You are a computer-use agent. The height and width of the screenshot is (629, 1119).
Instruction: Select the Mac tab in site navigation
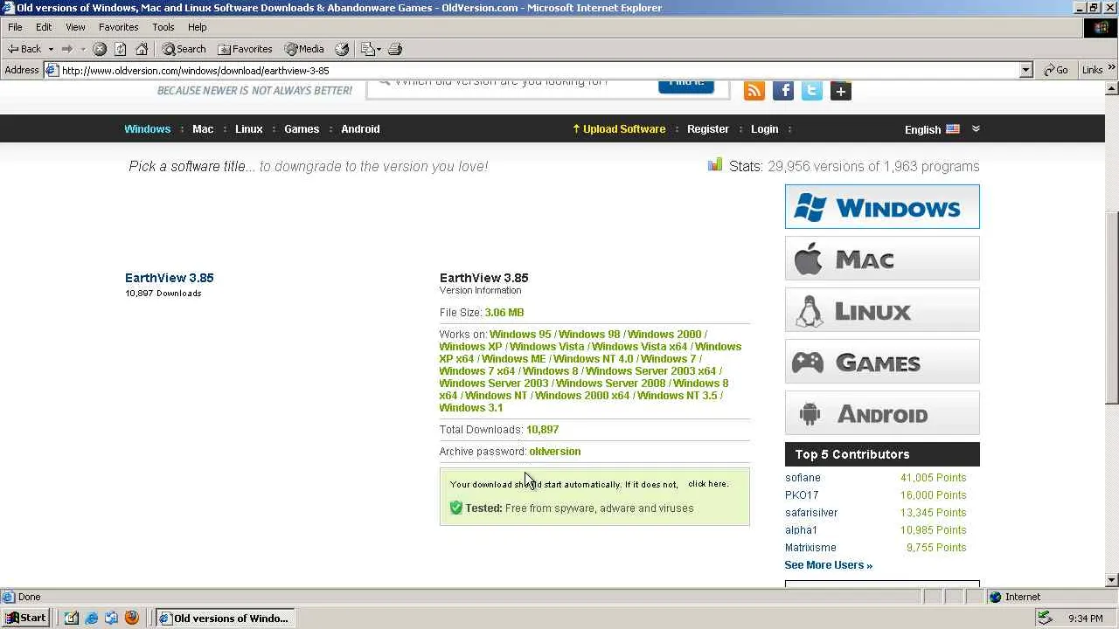tap(203, 129)
